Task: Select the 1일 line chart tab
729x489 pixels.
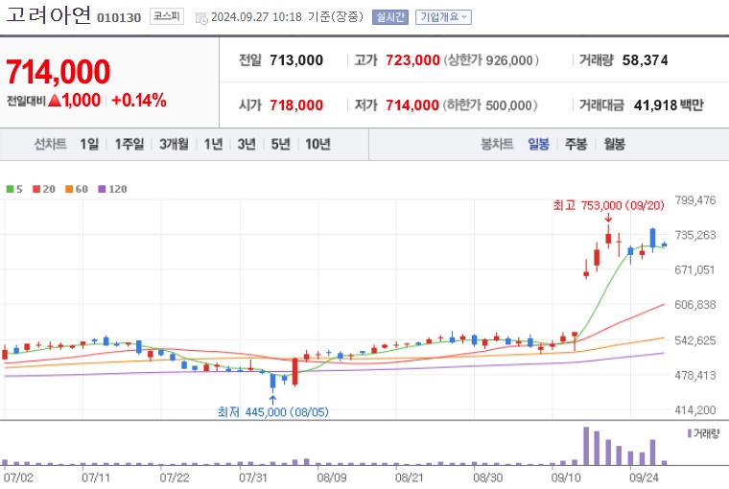Action: click(89, 144)
